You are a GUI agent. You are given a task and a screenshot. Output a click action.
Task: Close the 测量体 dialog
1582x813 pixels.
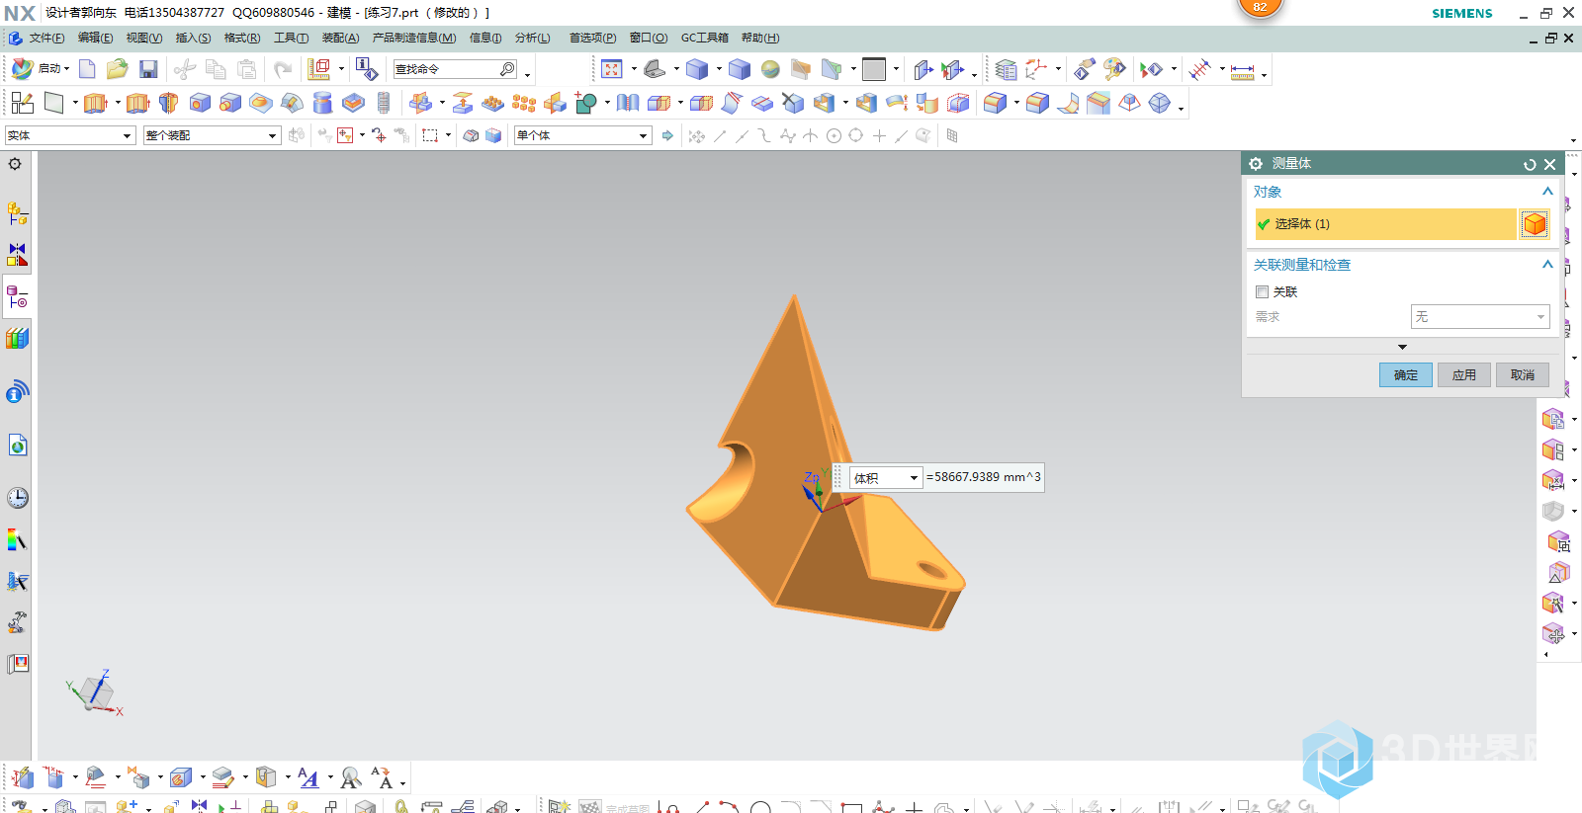click(x=1550, y=164)
